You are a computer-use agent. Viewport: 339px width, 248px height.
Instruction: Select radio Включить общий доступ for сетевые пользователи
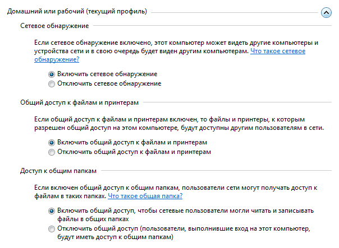[x=52, y=210]
